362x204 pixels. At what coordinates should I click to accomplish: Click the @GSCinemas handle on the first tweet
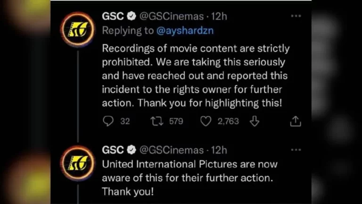[x=171, y=16]
